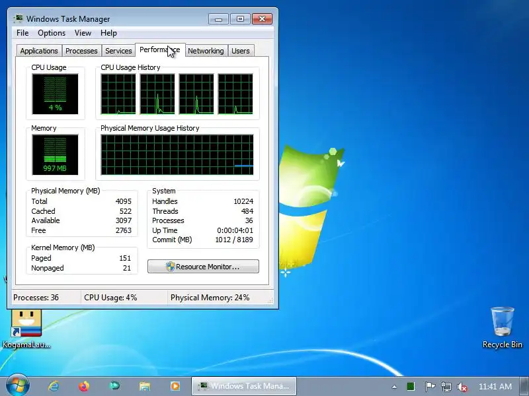Screen dimensions: 529x396
Task: Maximize the Task Manager window
Action: 240,19
